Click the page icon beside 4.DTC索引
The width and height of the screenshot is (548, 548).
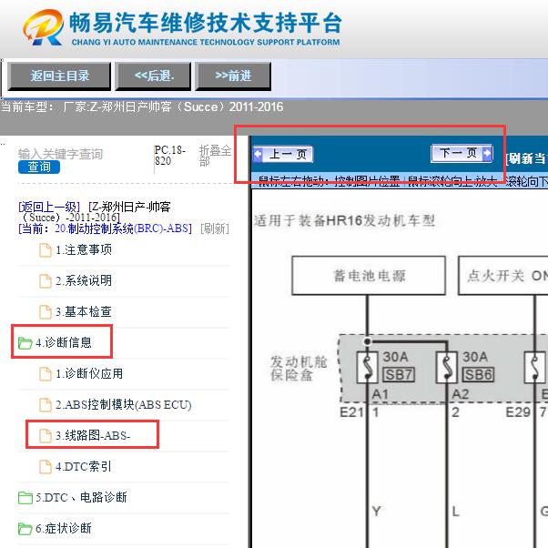tap(46, 467)
